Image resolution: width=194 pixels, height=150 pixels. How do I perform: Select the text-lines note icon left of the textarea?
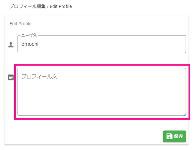click(x=11, y=77)
